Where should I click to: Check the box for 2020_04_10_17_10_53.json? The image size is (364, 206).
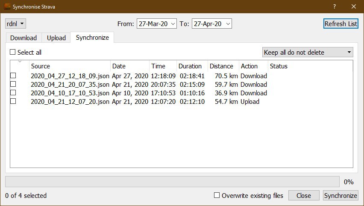point(13,93)
